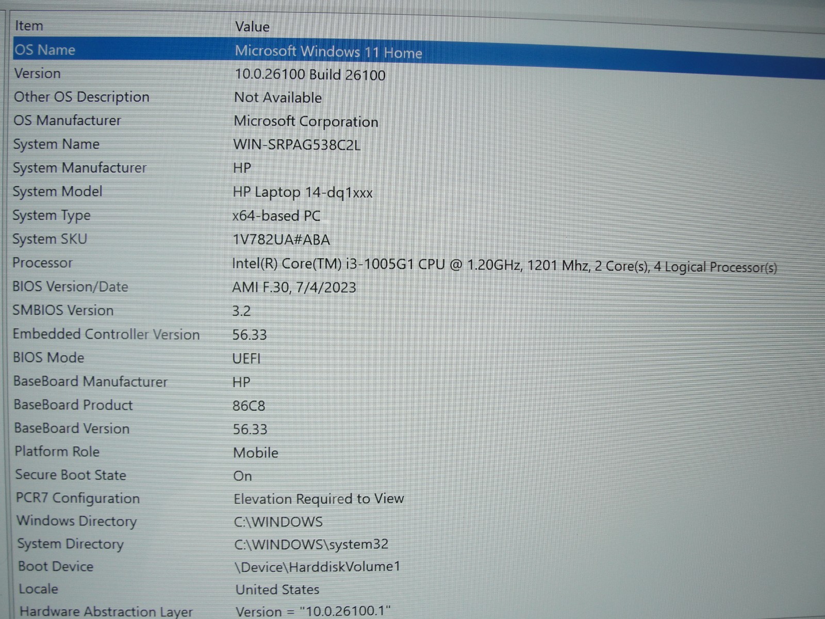Viewport: 825px width, 619px height.
Task: Click the 3.2 SMBIOS value
Action: pos(241,311)
